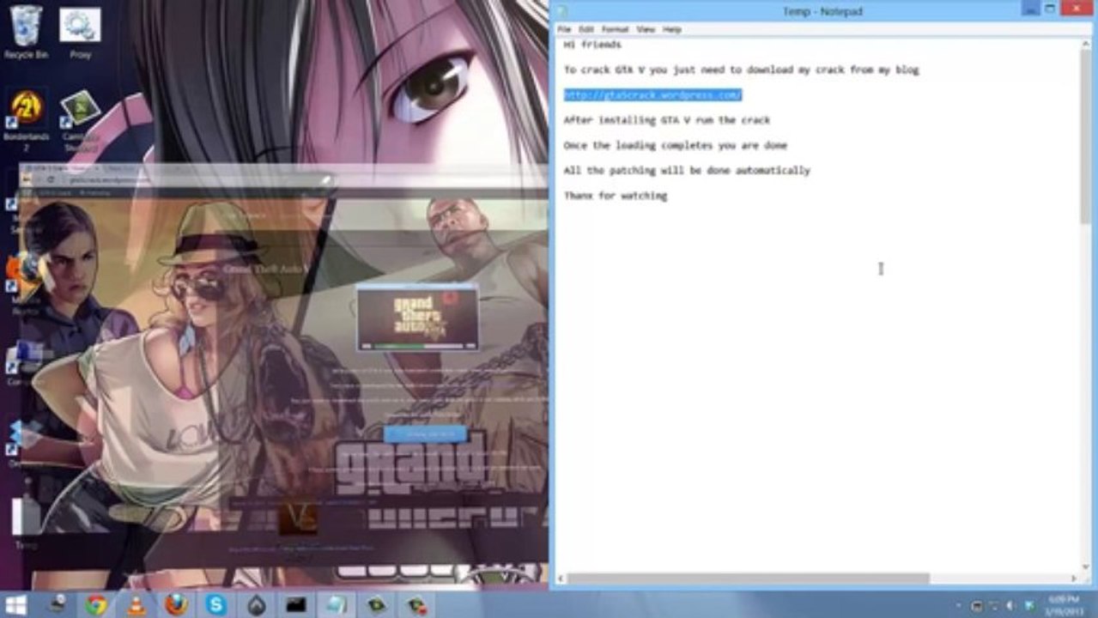The width and height of the screenshot is (1098, 618).
Task: Open the Windows Start button
Action: [x=15, y=604]
